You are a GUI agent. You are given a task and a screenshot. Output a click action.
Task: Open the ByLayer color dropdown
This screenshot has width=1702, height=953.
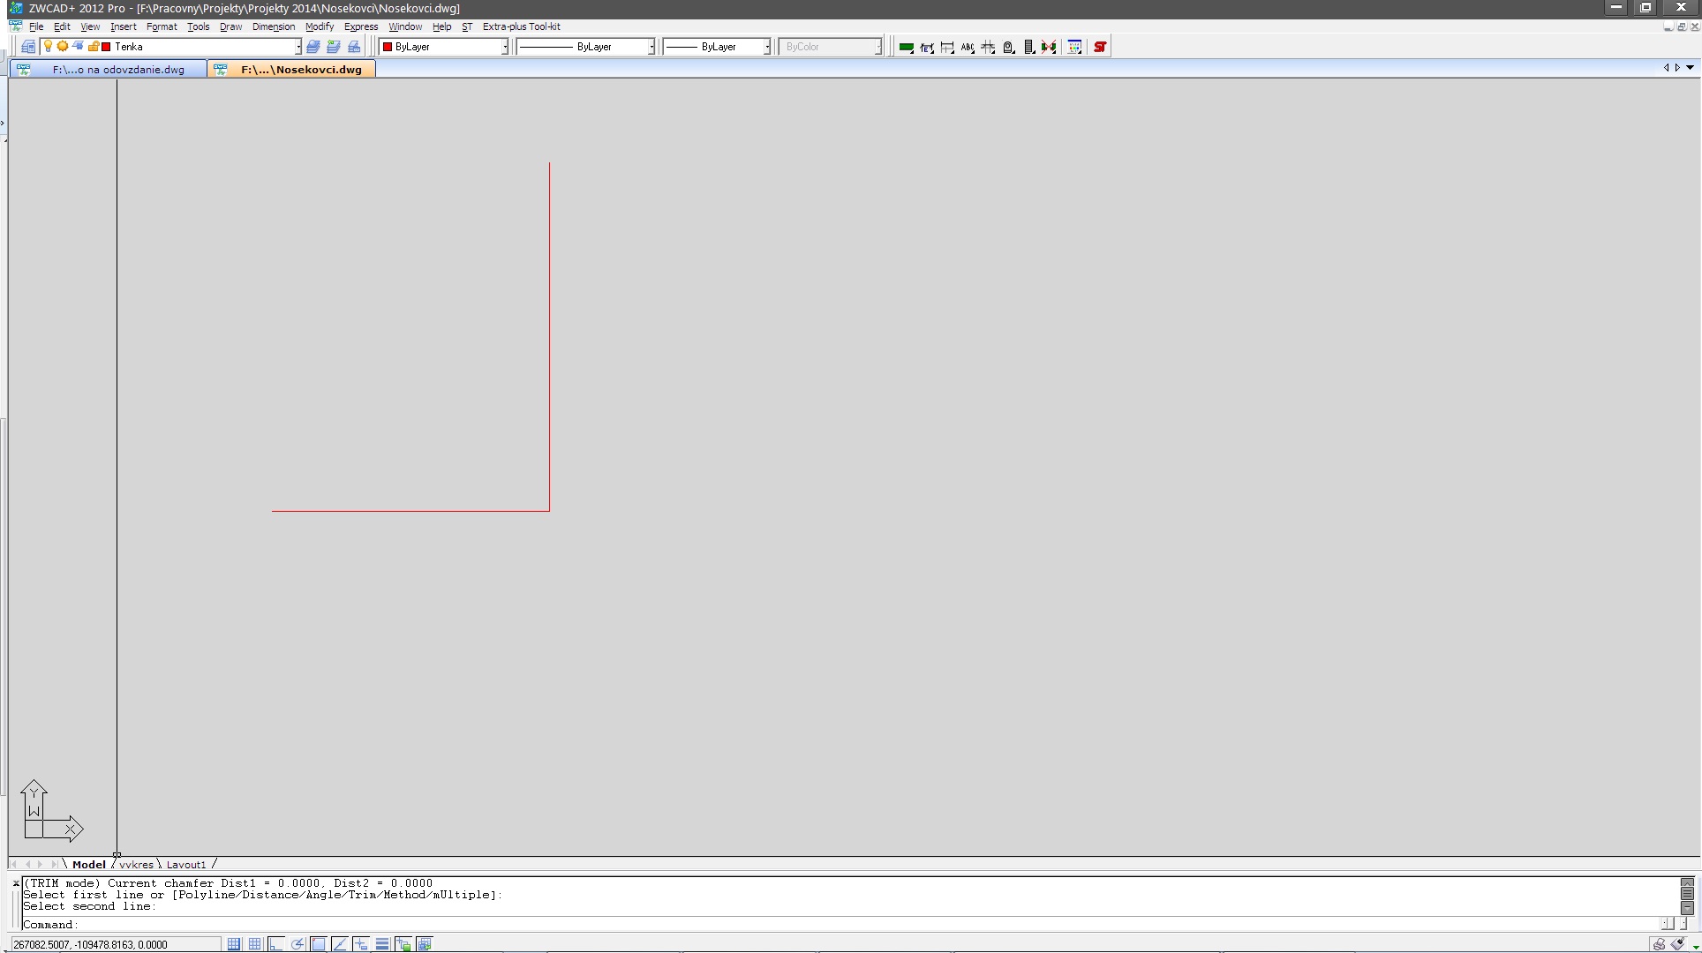pos(505,47)
